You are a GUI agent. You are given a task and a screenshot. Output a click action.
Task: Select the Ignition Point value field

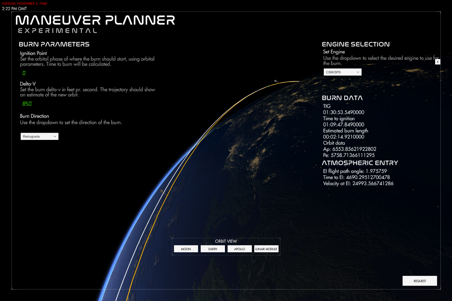(24, 73)
